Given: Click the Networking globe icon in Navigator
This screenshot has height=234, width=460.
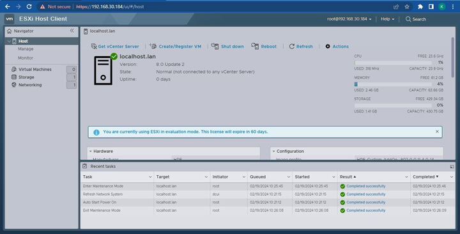Looking at the screenshot, I should (14, 84).
